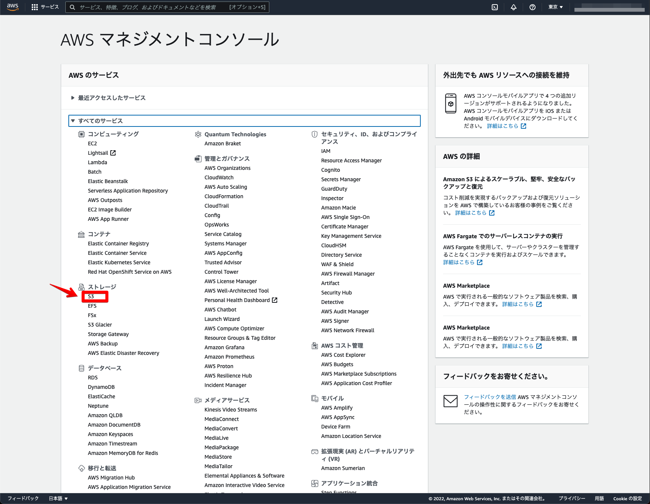Click the データベース category icon

pyautogui.click(x=81, y=368)
